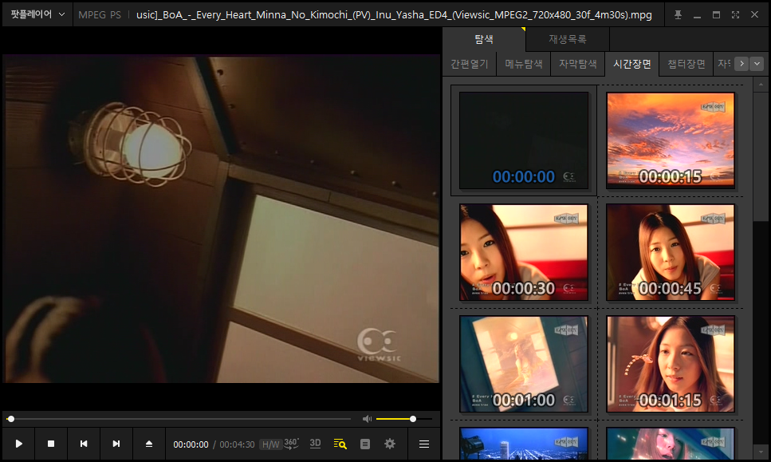Image resolution: width=771 pixels, height=462 pixels.
Task: Maximize the player window
Action: pyautogui.click(x=717, y=14)
